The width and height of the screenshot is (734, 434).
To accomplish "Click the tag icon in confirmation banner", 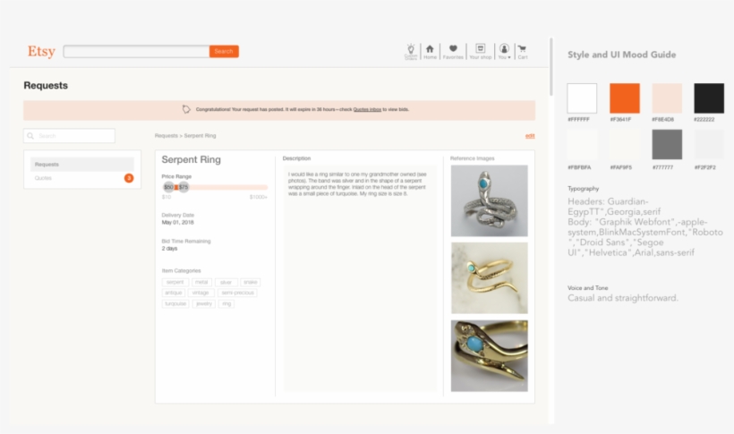I will tap(186, 109).
